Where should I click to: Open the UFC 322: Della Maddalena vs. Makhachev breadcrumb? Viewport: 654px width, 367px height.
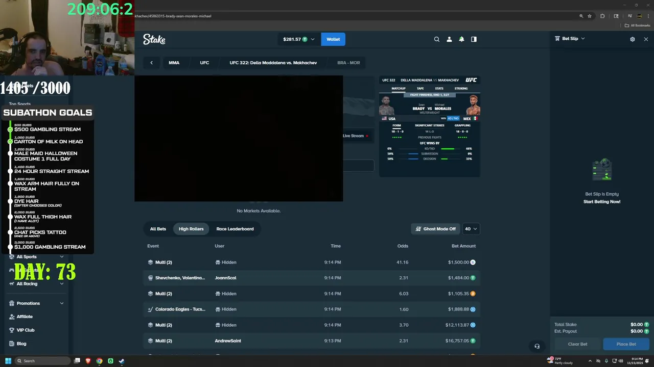(273, 63)
